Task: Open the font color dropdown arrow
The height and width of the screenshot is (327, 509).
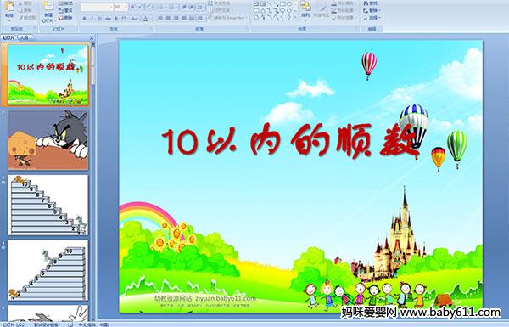Action: 149,19
